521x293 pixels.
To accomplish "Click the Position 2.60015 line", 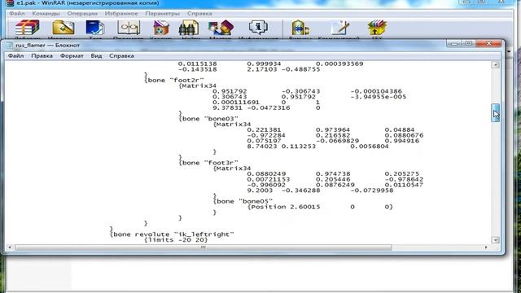I will pyautogui.click(x=320, y=207).
